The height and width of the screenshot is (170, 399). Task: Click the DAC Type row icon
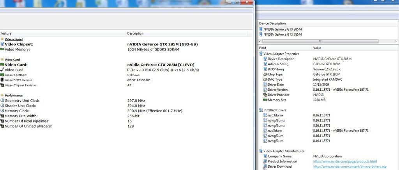pyautogui.click(x=265, y=79)
